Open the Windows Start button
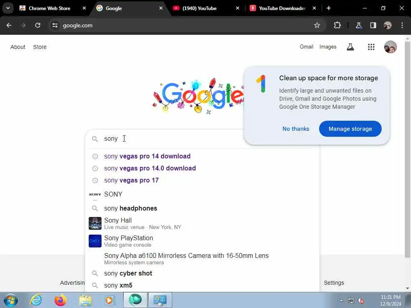The image size is (411, 308). tap(11, 300)
